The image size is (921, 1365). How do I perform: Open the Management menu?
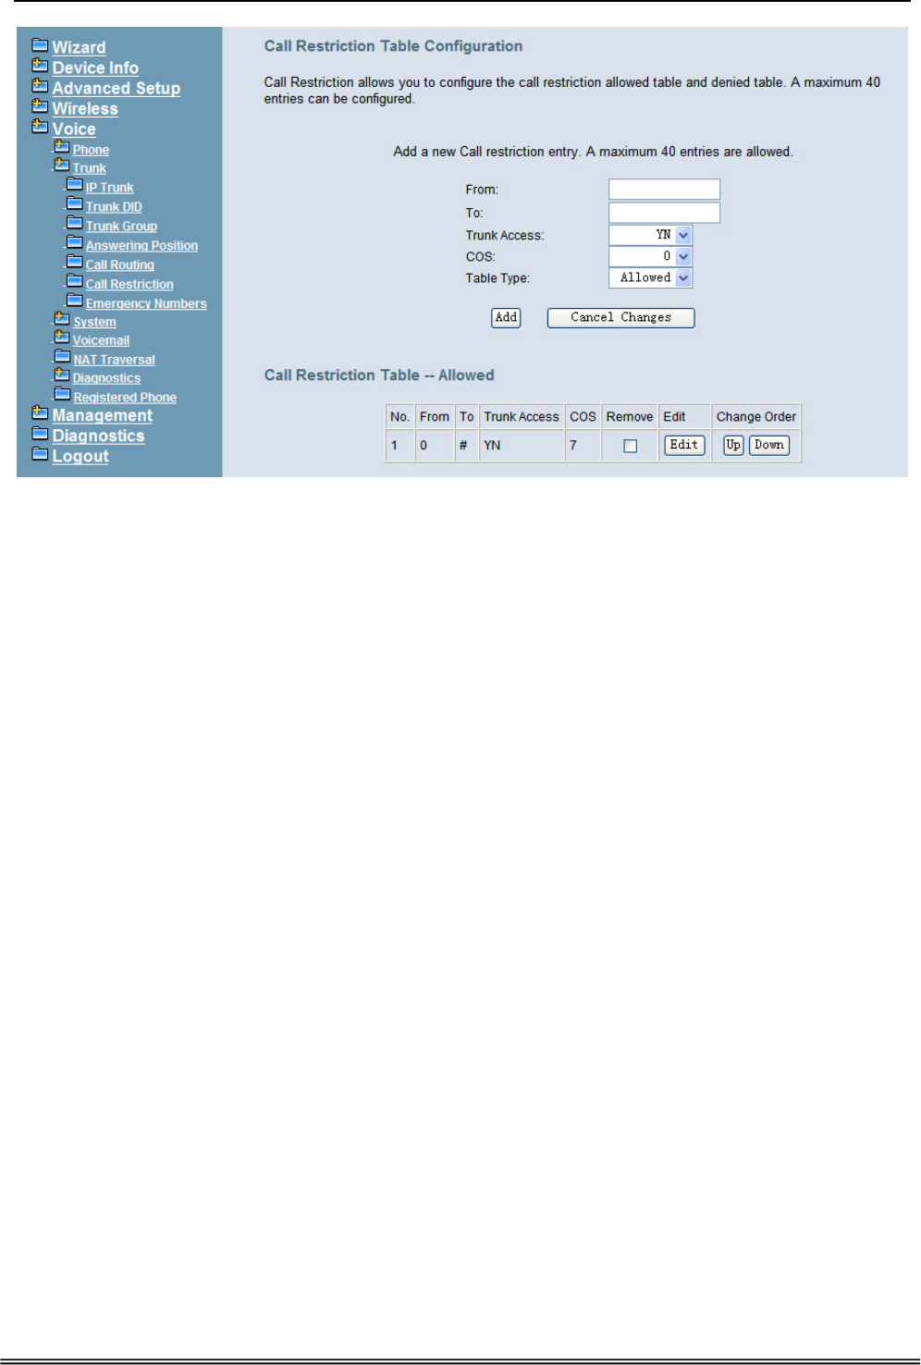click(x=103, y=415)
